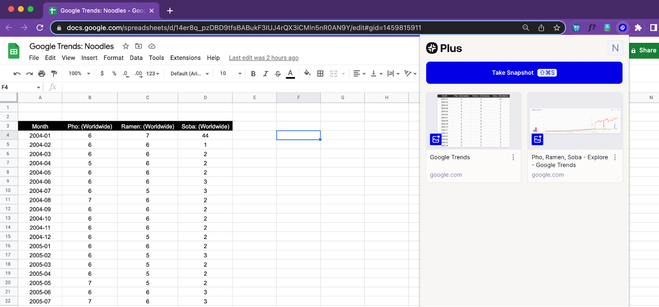Screen dimensions: 659x307
Task: Open new browser tab
Action: (x=170, y=11)
